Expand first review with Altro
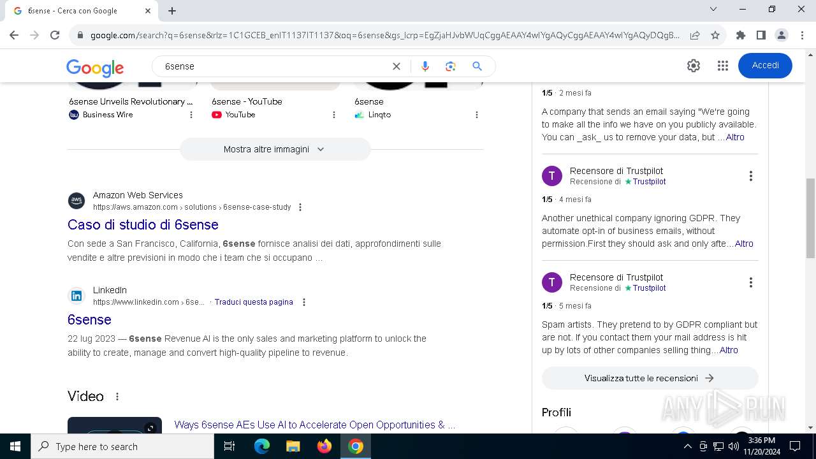Image resolution: width=816 pixels, height=459 pixels. coord(735,137)
